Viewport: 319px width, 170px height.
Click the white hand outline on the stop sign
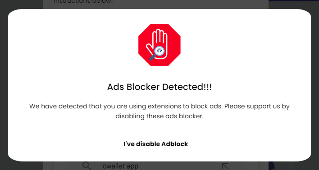click(x=157, y=44)
